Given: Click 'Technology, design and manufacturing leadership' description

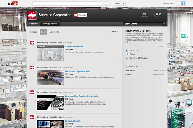Looking at the screenshot, I should (84, 52).
